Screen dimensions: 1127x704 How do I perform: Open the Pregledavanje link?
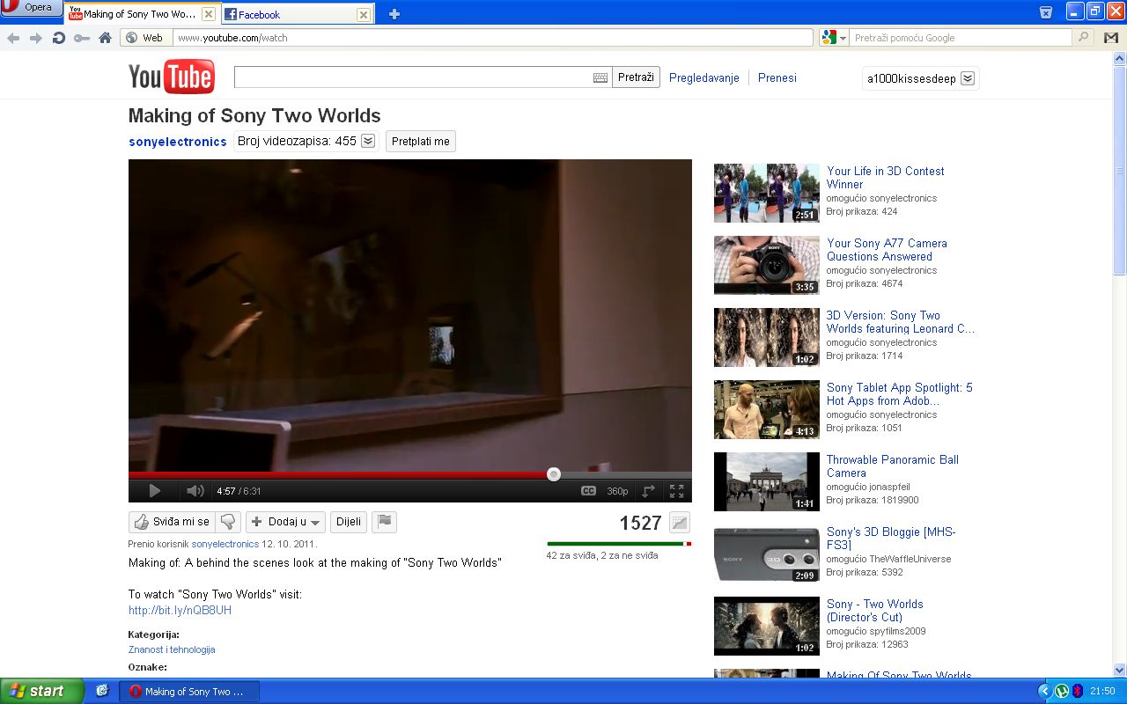coord(703,77)
